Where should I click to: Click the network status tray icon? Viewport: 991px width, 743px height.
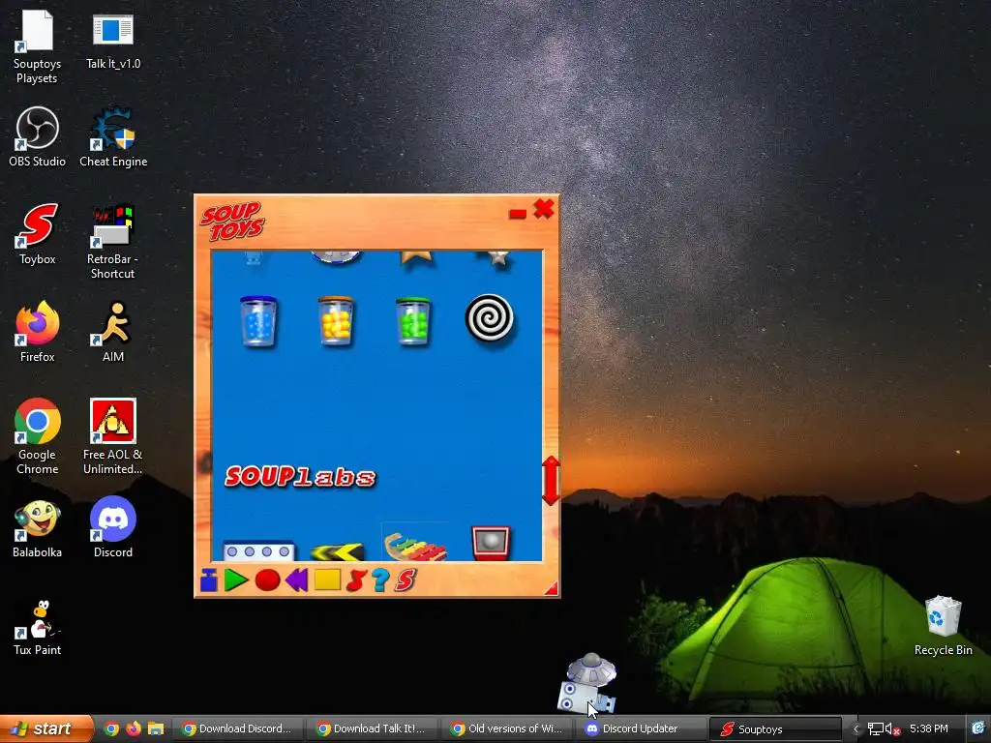875,729
